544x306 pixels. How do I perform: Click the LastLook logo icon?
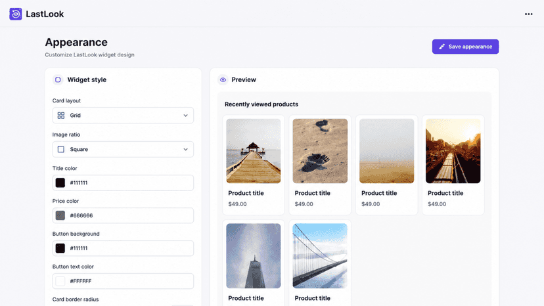click(x=16, y=14)
